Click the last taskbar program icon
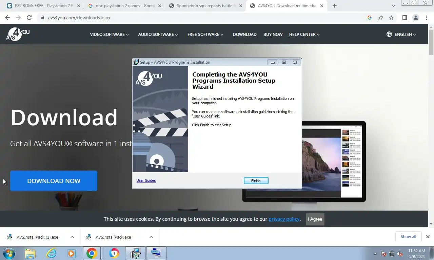 pos(156,253)
